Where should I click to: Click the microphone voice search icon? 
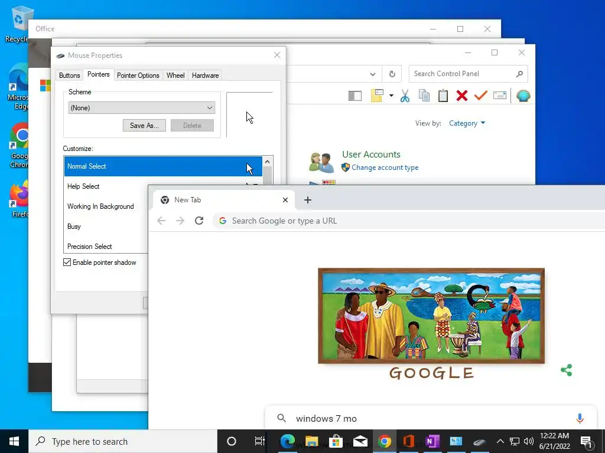580,418
